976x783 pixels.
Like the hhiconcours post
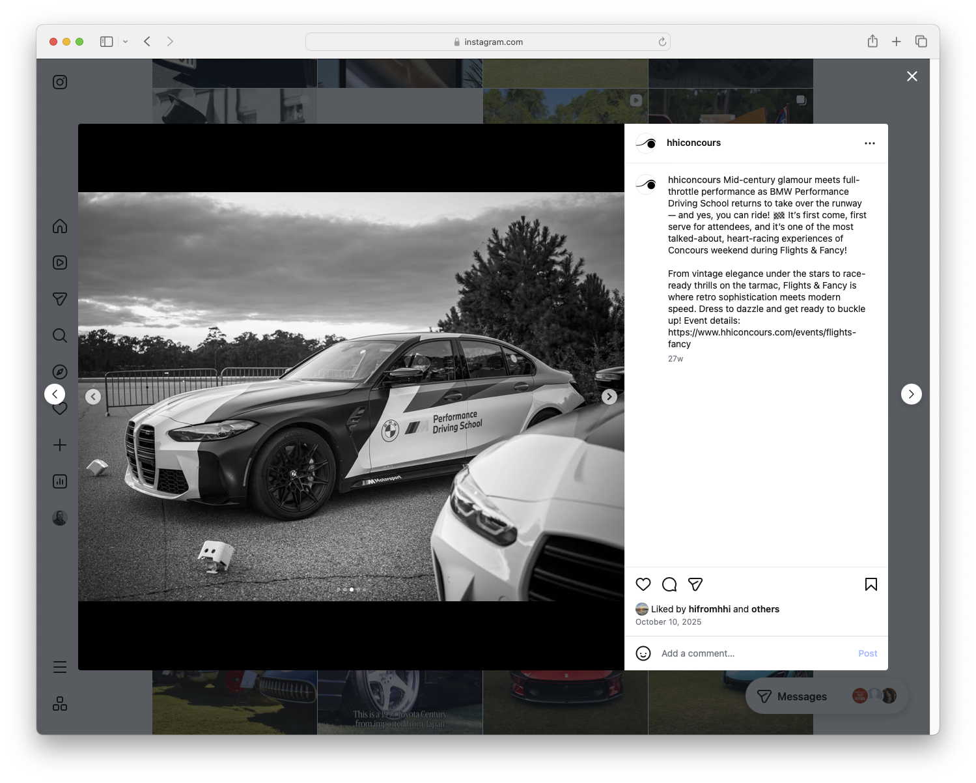coord(643,584)
